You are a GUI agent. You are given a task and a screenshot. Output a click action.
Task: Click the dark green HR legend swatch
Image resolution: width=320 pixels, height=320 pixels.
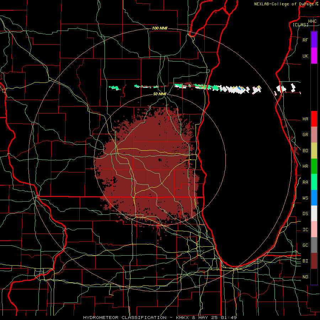[314, 166]
